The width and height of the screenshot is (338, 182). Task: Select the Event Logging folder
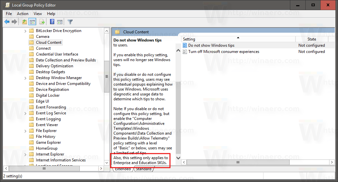pyautogui.click(x=48, y=119)
